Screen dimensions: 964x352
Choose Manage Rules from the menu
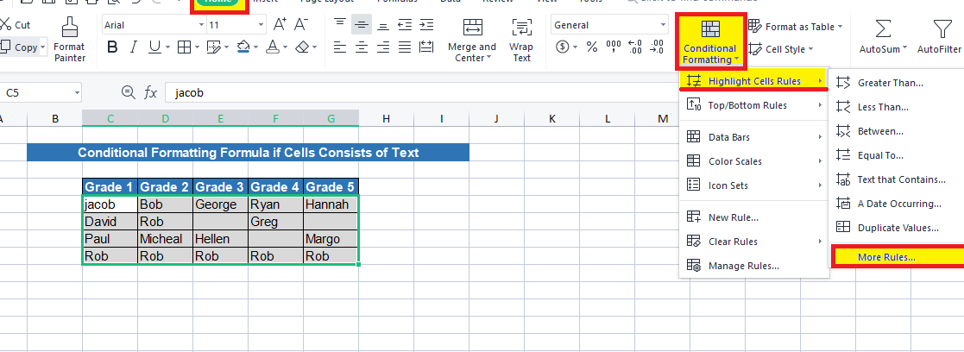754,266
